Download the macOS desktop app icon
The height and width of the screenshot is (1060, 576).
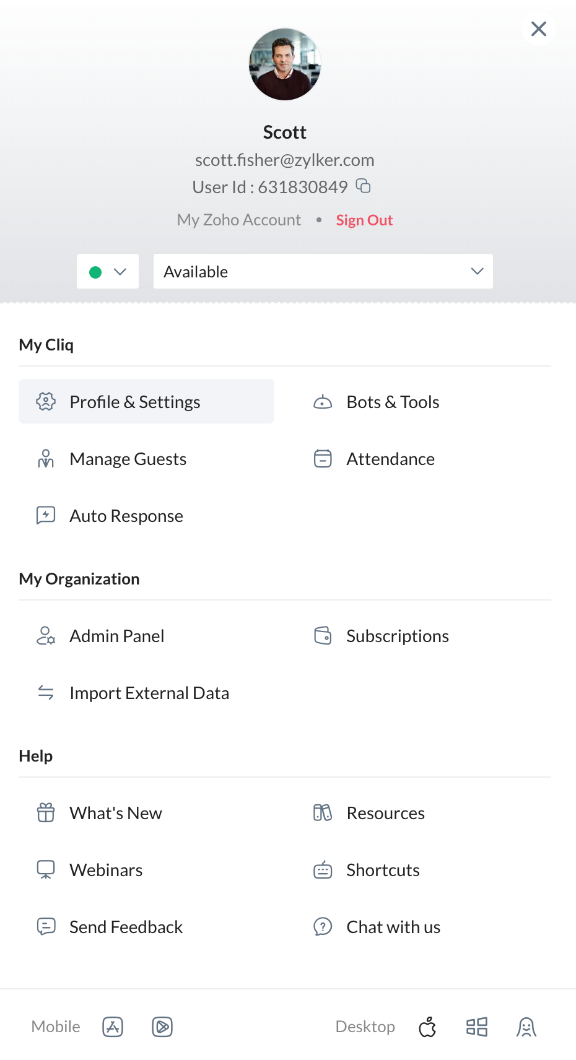[427, 1027]
